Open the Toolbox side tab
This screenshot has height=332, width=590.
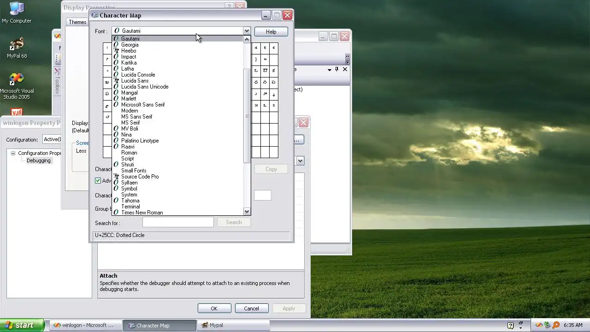(x=57, y=82)
